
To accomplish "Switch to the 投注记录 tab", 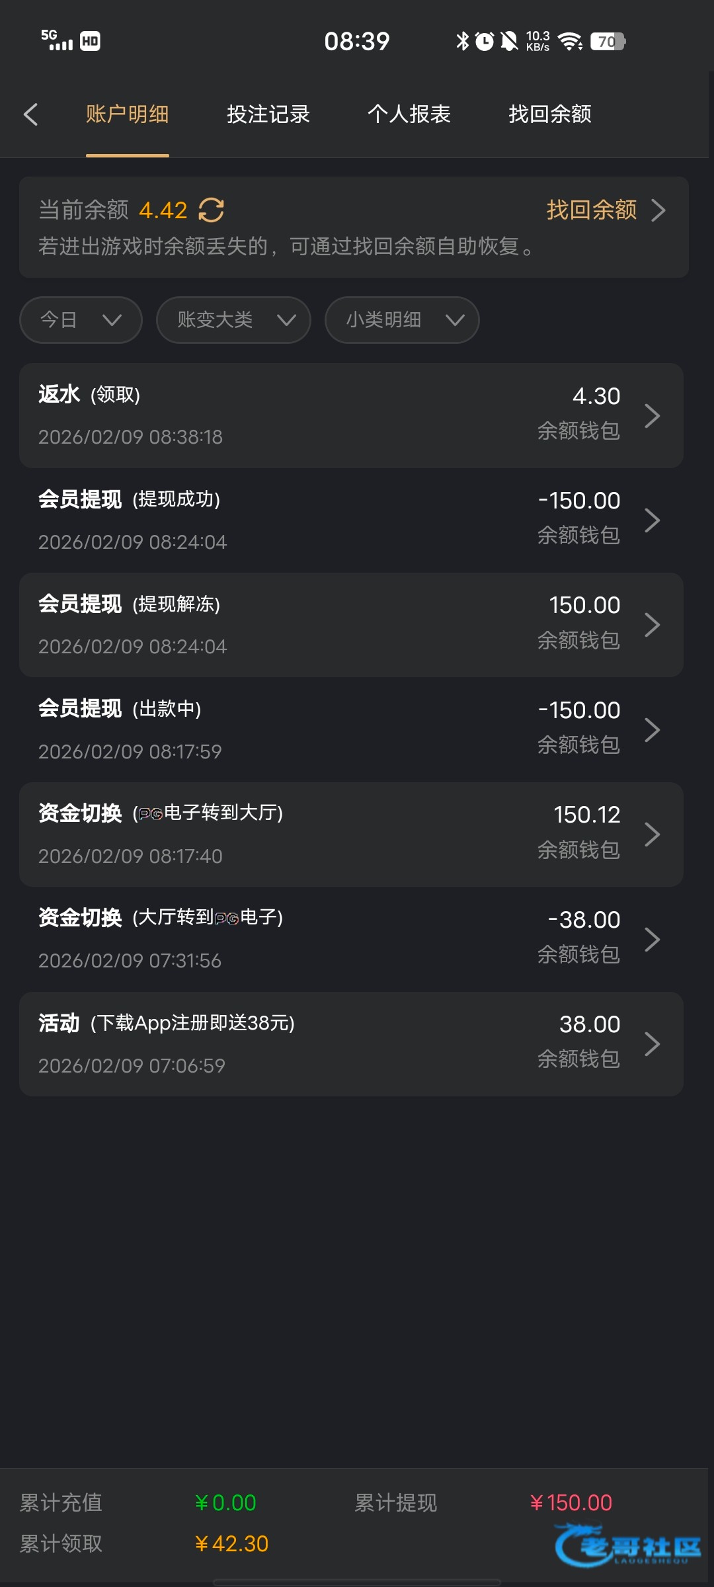I will (x=268, y=114).
